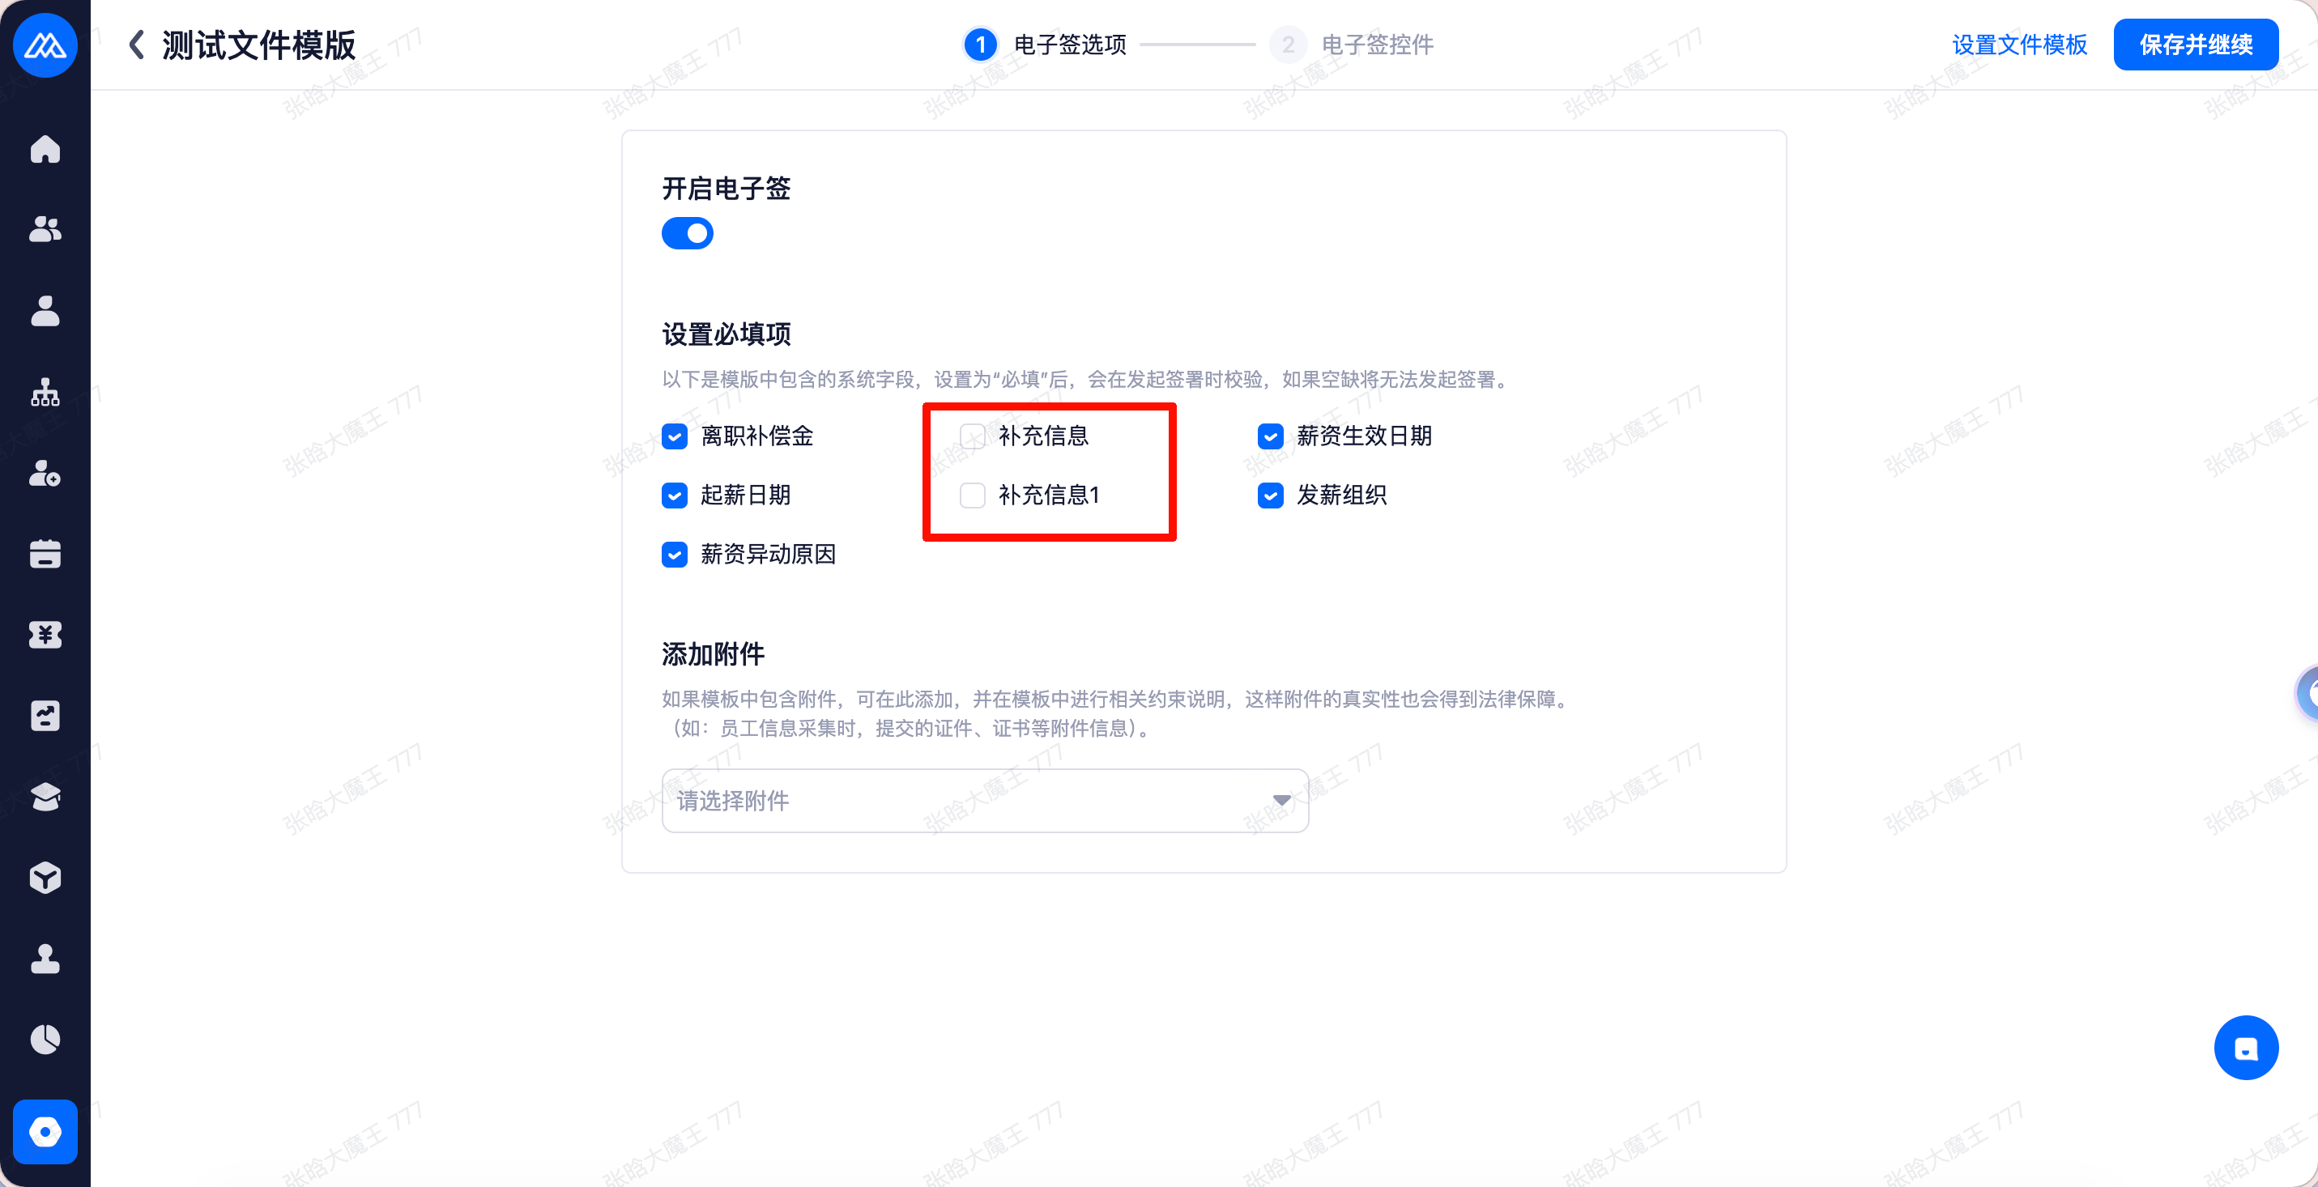Open the calendar attendance icon

coord(45,554)
